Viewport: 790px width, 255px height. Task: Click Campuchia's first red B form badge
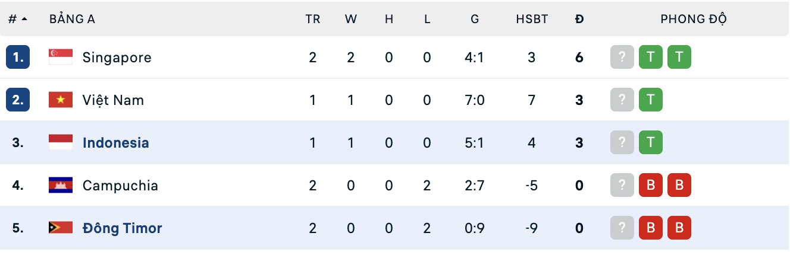[x=651, y=186]
